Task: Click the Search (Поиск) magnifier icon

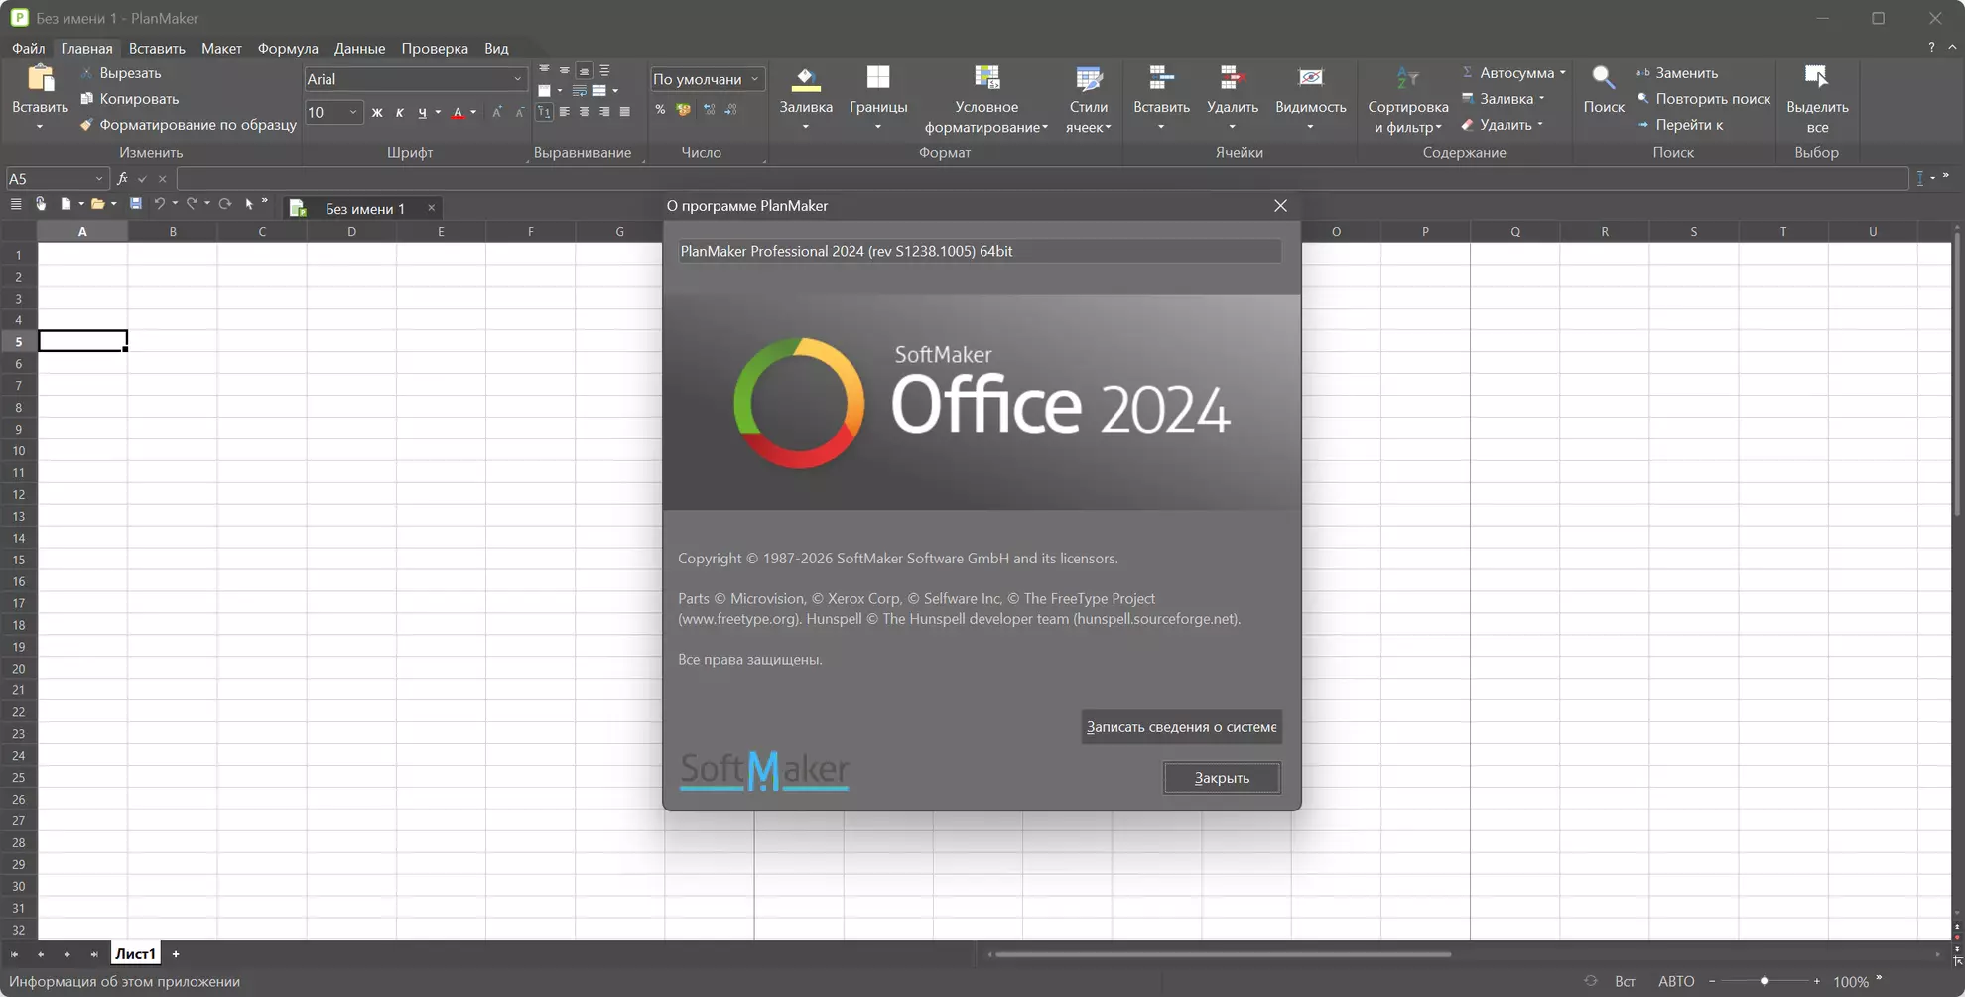Action: click(1603, 78)
